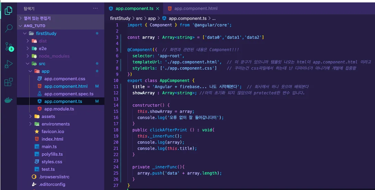Open favicon.ico from the explorer
The height and width of the screenshot is (190, 375).
pos(53,131)
